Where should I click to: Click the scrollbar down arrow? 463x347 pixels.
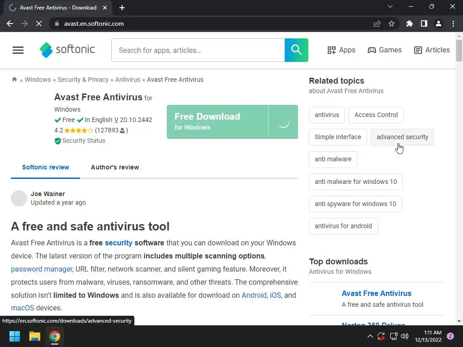[x=459, y=321]
